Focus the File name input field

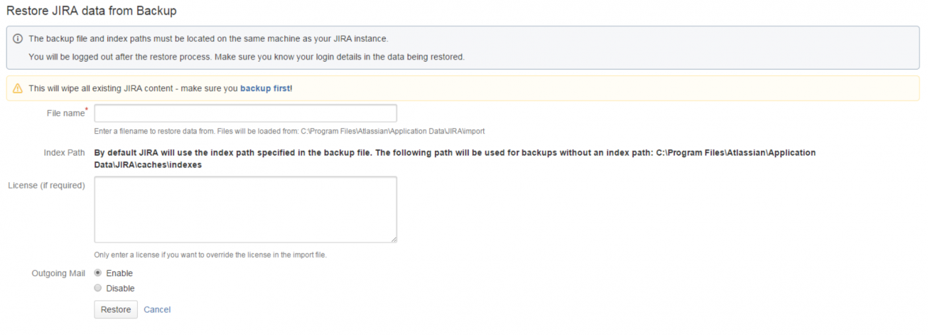(x=245, y=113)
